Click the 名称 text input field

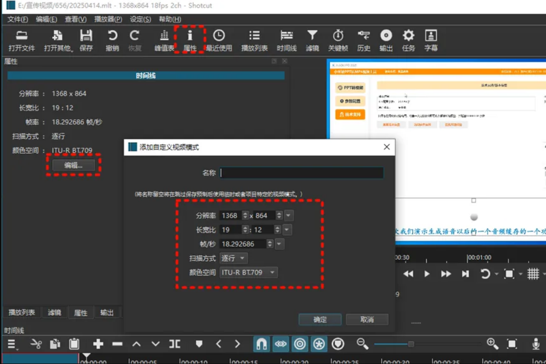pos(301,173)
